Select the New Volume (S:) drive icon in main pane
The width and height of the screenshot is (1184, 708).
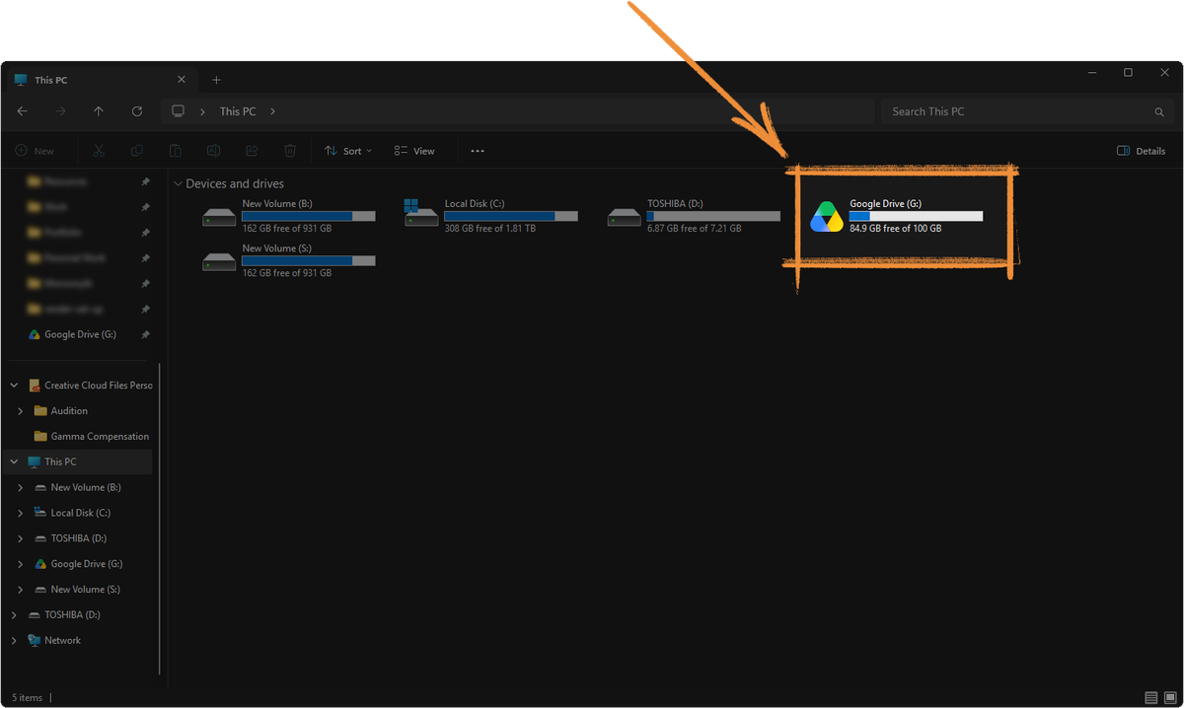[219, 260]
